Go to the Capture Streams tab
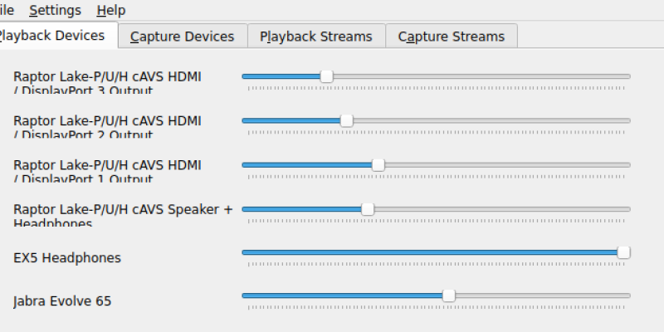Image resolution: width=664 pixels, height=332 pixels. [451, 37]
